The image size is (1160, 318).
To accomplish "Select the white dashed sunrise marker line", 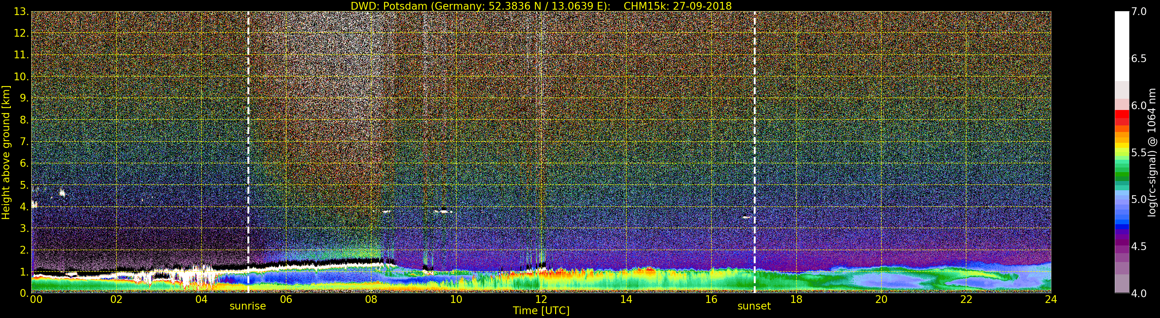I will pos(248,152).
